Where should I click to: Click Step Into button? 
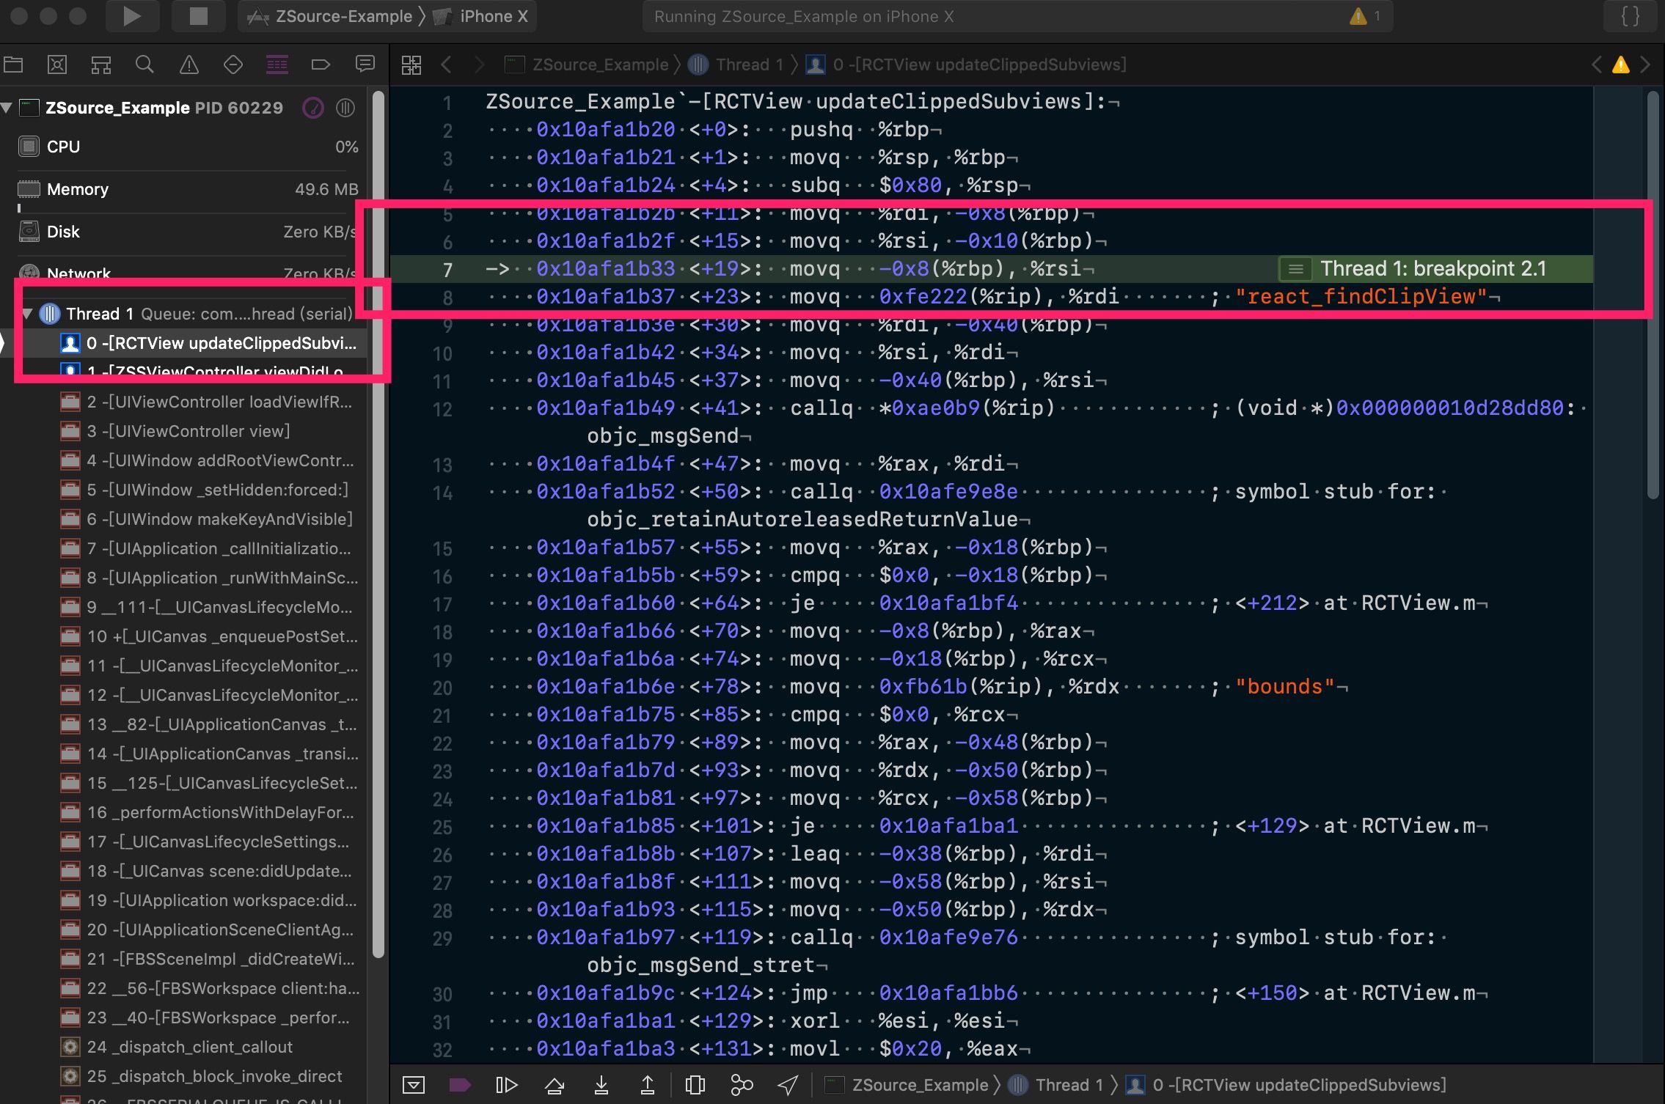click(x=601, y=1085)
